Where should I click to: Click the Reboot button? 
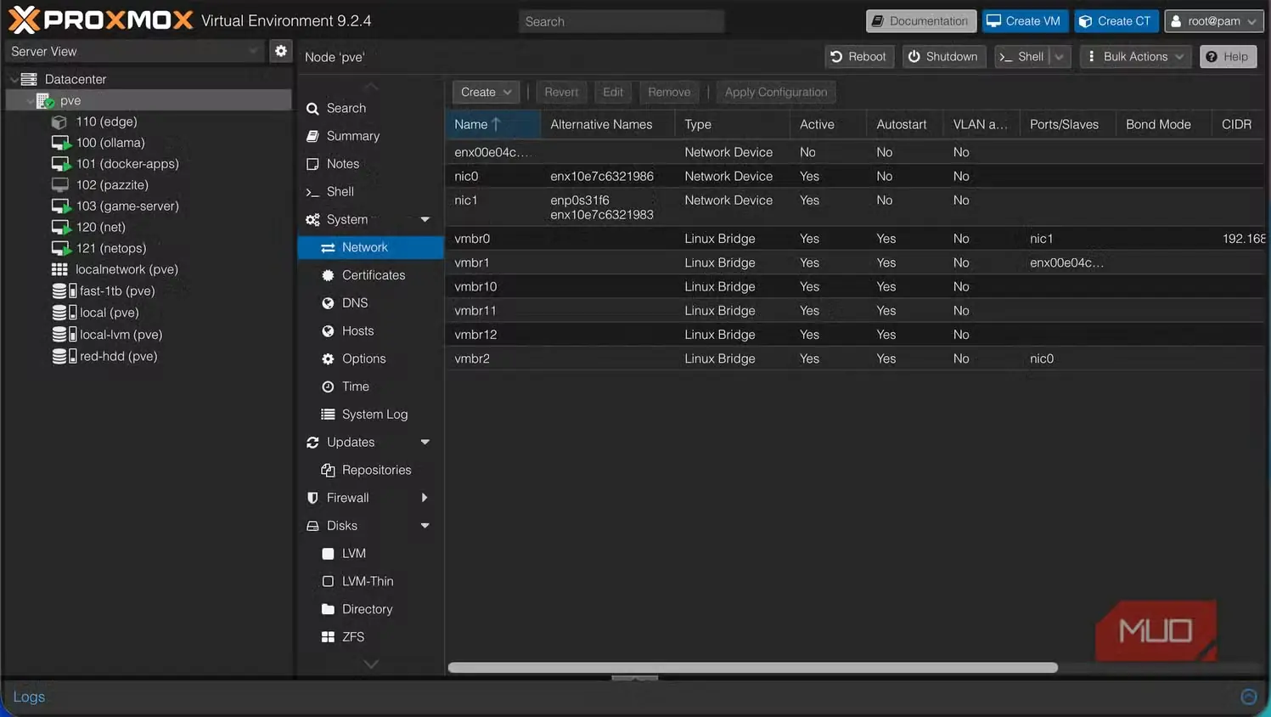tap(859, 57)
